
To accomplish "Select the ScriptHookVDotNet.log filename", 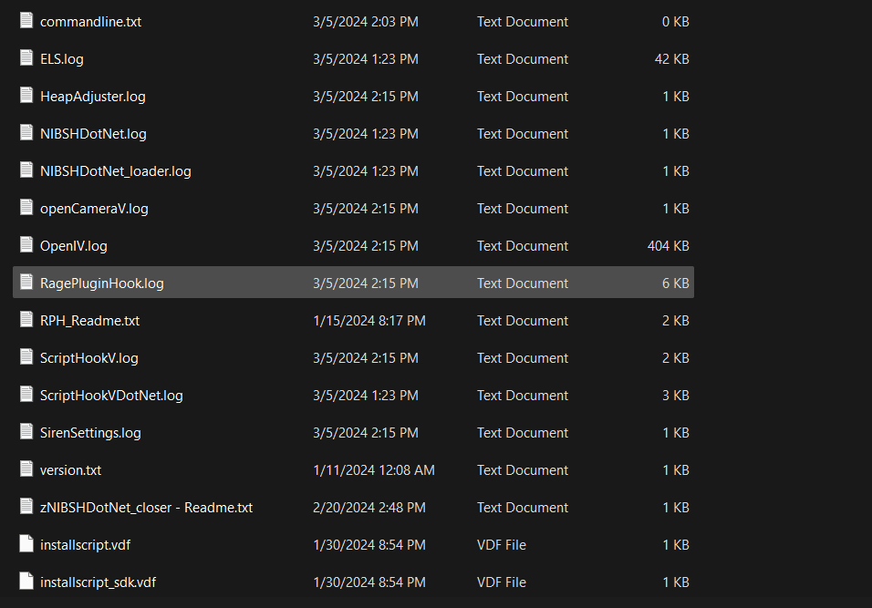I will (111, 396).
